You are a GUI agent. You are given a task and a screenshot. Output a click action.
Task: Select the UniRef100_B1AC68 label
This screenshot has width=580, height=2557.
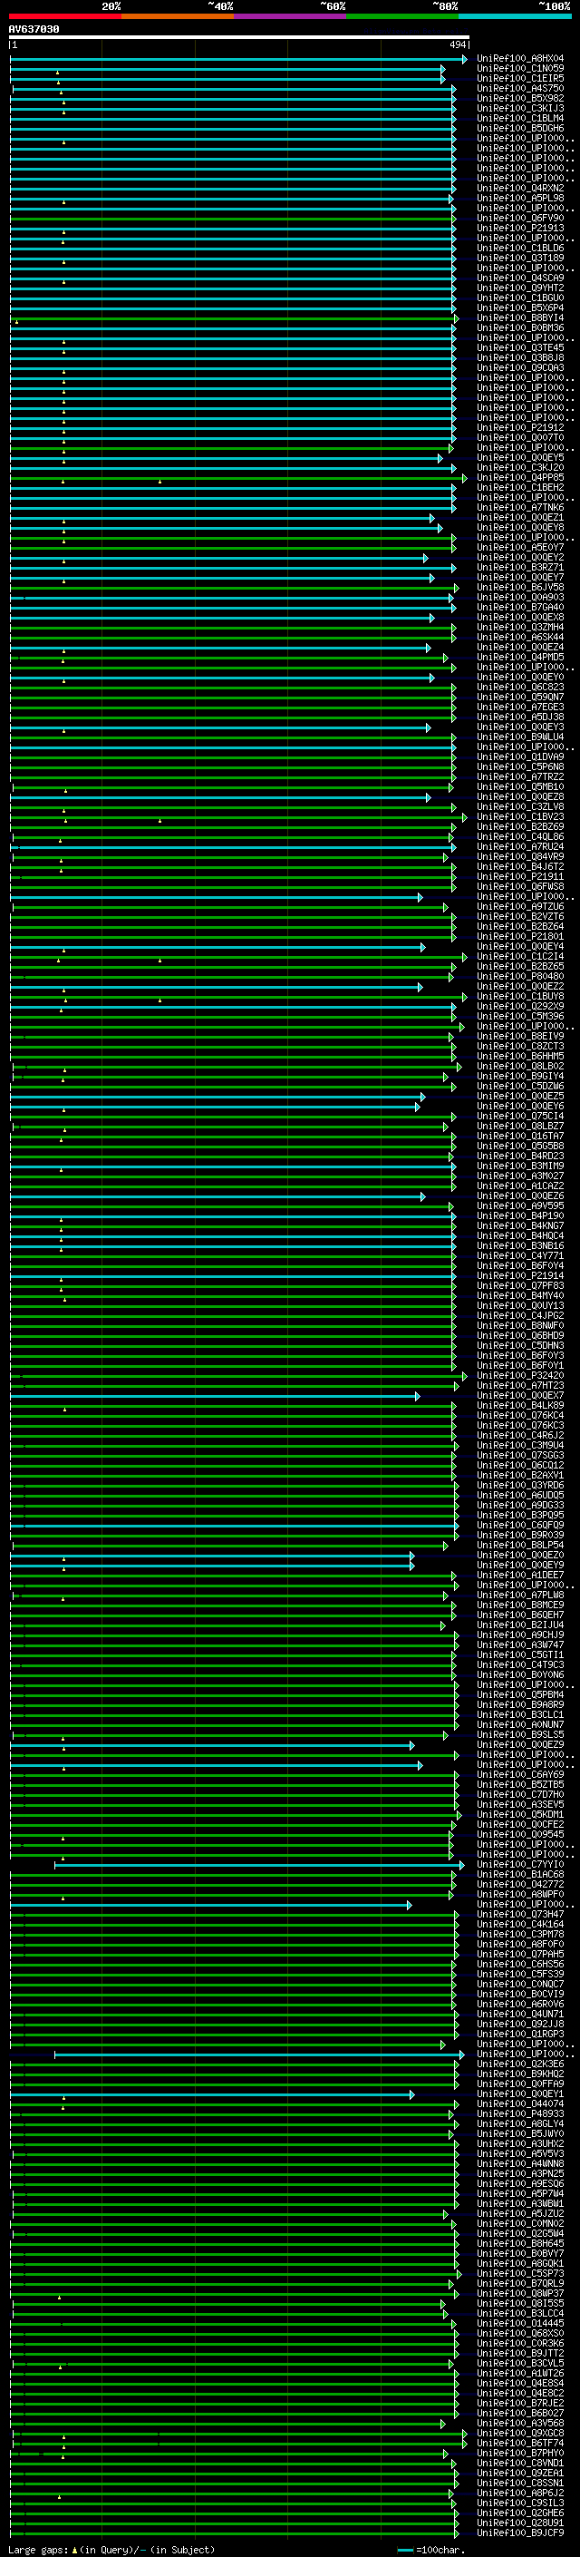pyautogui.click(x=519, y=1875)
